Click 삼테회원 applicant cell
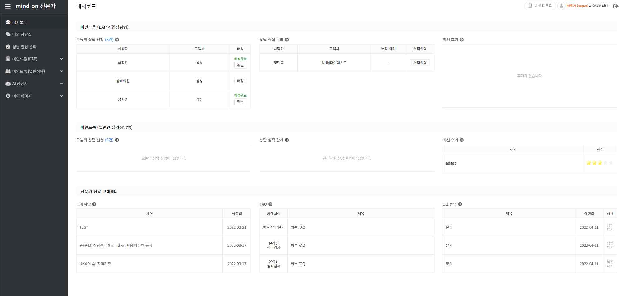 tap(123, 81)
